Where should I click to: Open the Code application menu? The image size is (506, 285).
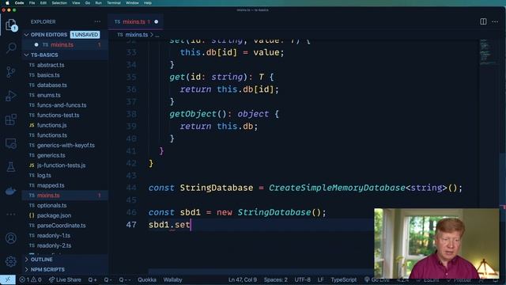[19, 3]
